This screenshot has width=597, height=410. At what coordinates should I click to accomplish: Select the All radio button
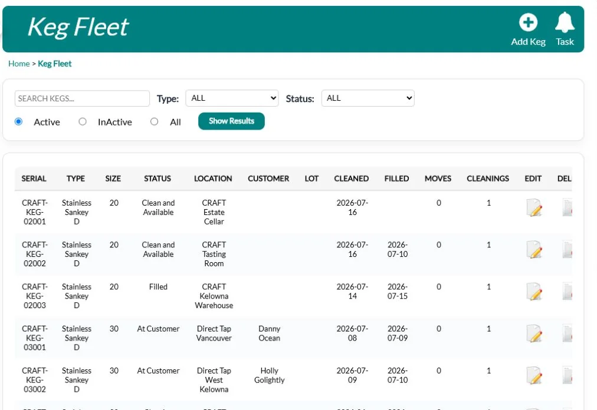click(154, 122)
